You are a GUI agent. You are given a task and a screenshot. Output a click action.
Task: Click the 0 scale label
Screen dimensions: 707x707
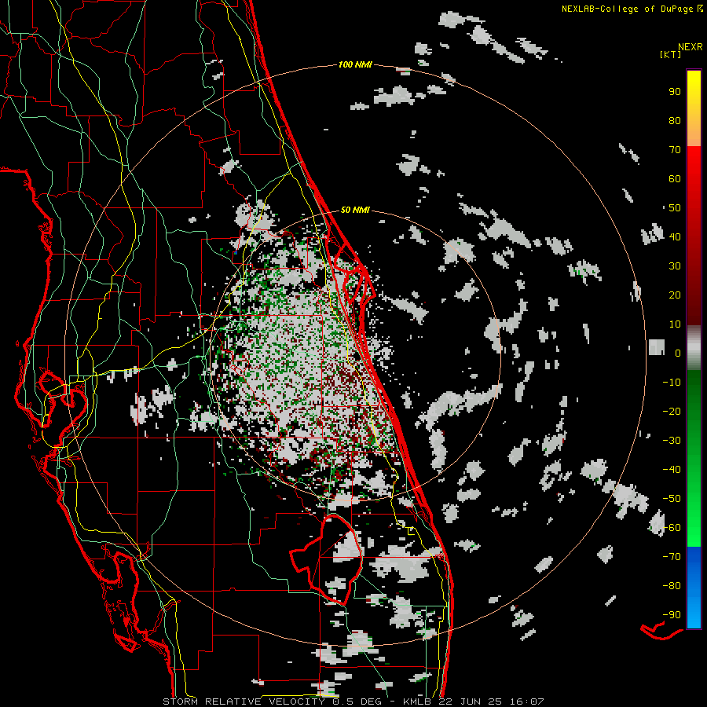678,353
